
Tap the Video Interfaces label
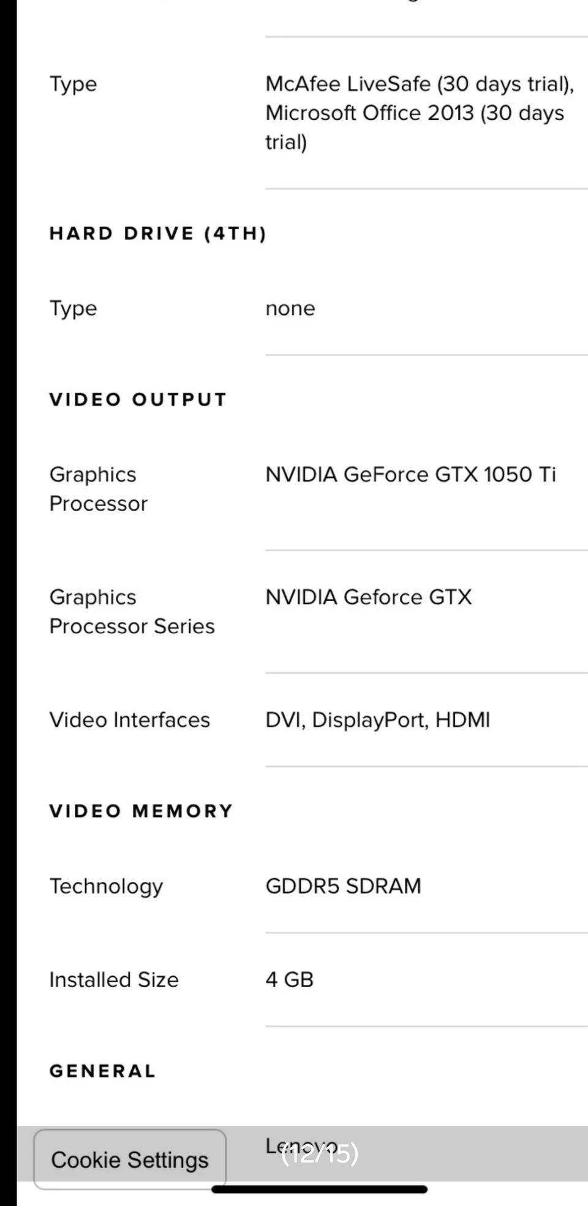click(130, 719)
